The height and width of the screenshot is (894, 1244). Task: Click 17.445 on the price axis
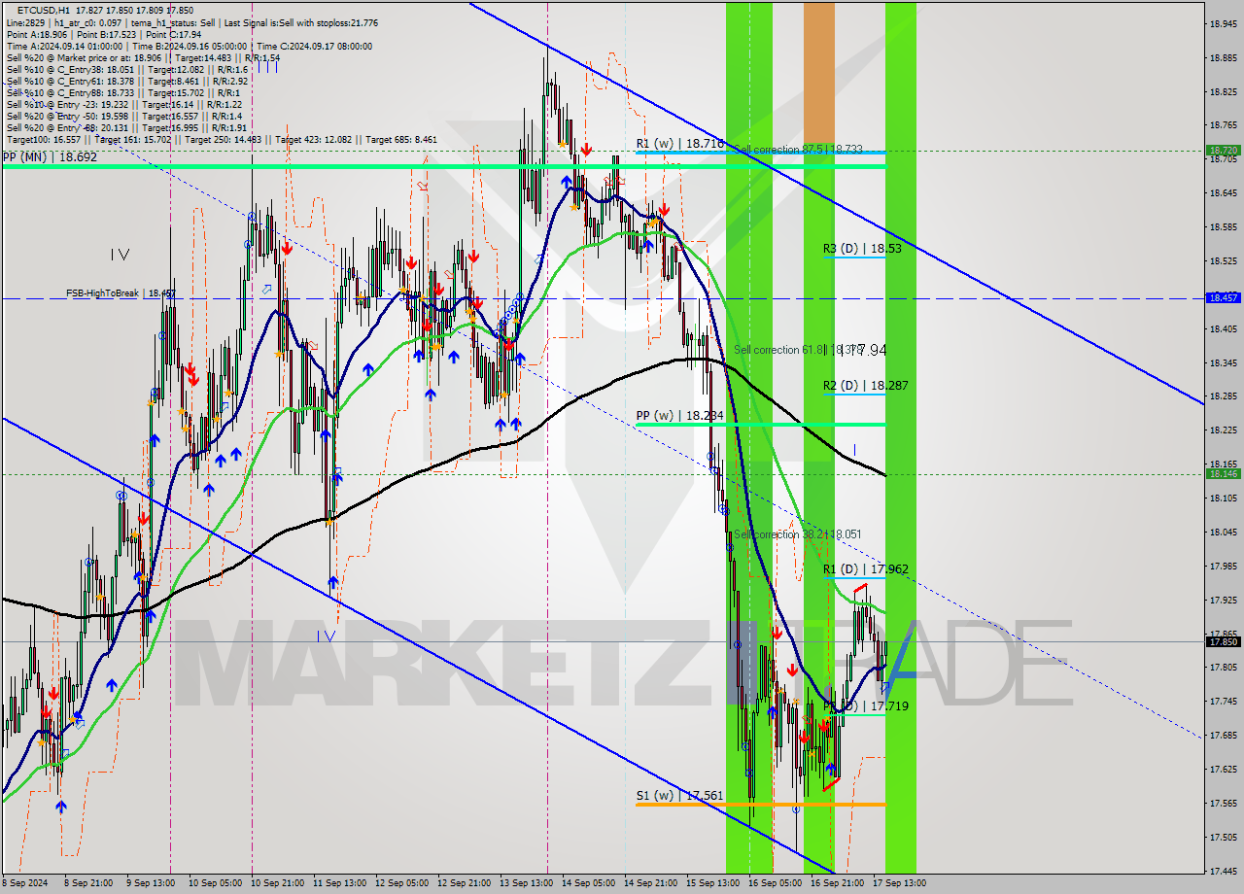point(1223,871)
